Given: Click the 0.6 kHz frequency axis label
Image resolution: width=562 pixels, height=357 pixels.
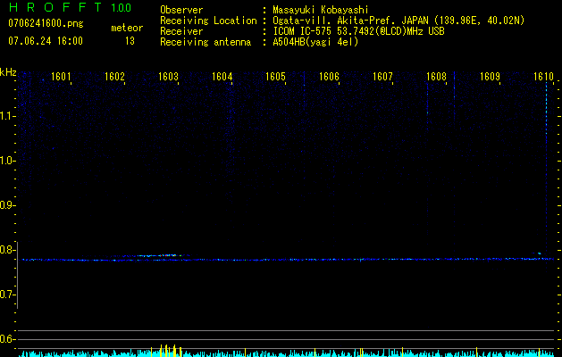Looking at the screenshot, I should [x=6, y=339].
